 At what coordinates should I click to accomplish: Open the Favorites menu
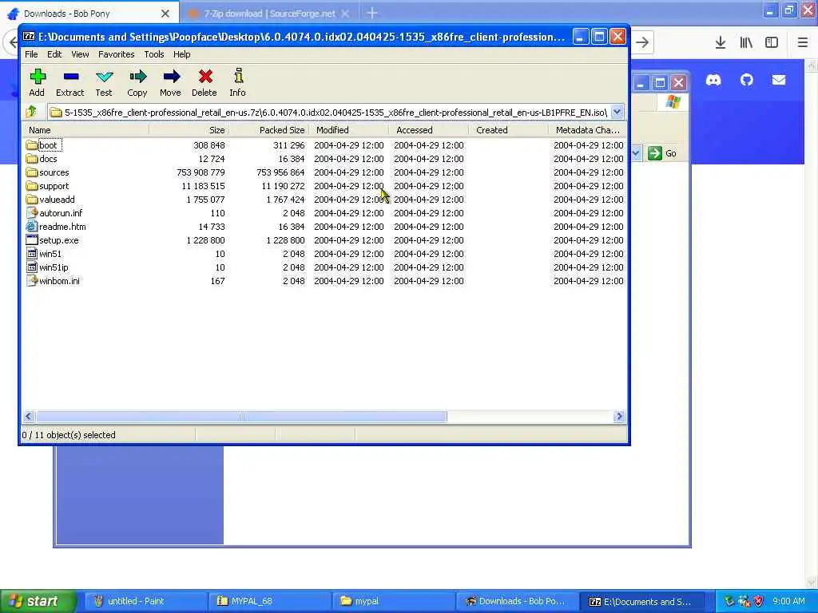[117, 54]
